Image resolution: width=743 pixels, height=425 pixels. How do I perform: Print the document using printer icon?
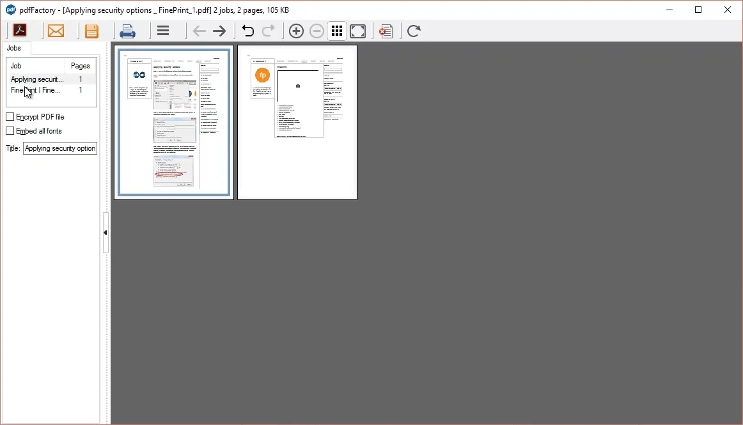pyautogui.click(x=128, y=31)
